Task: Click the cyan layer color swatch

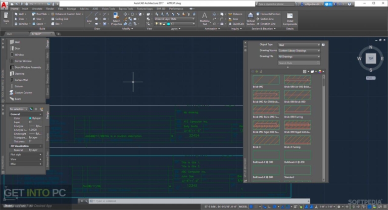Action: point(168,24)
